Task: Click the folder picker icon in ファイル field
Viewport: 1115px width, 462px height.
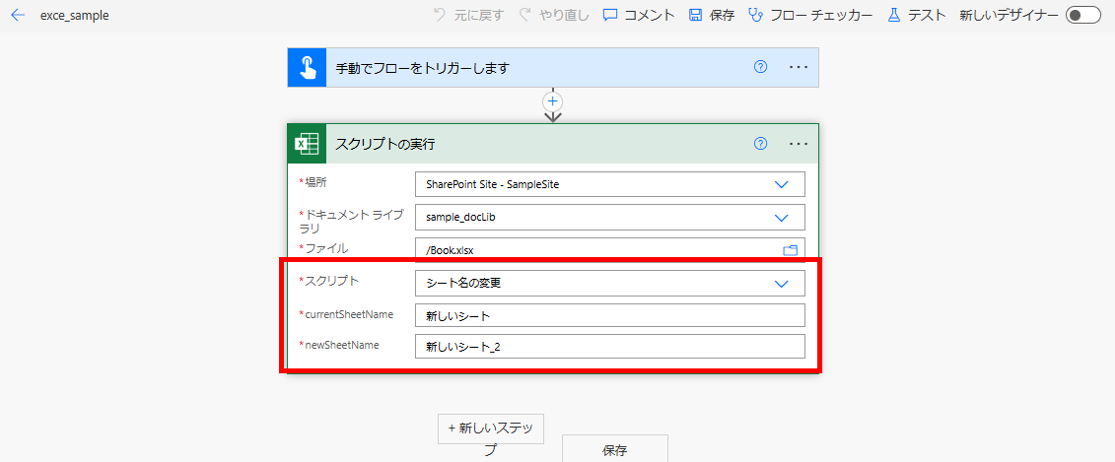Action: [790, 250]
